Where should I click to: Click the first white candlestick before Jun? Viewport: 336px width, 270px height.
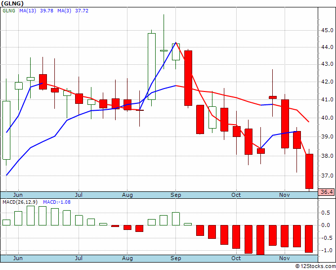[x=6, y=130]
